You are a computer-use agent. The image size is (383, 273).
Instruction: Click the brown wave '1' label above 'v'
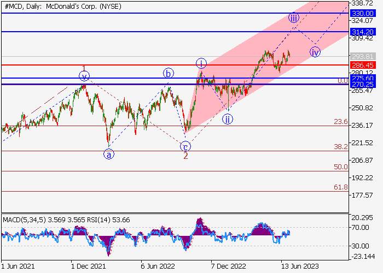pyautogui.click(x=84, y=68)
